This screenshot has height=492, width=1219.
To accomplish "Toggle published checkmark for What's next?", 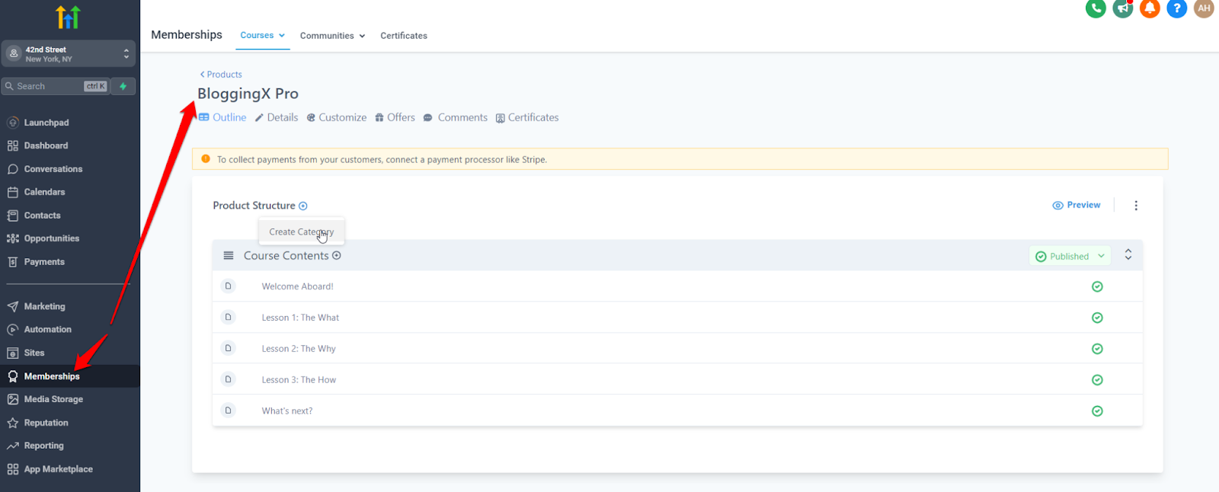I will tap(1097, 411).
